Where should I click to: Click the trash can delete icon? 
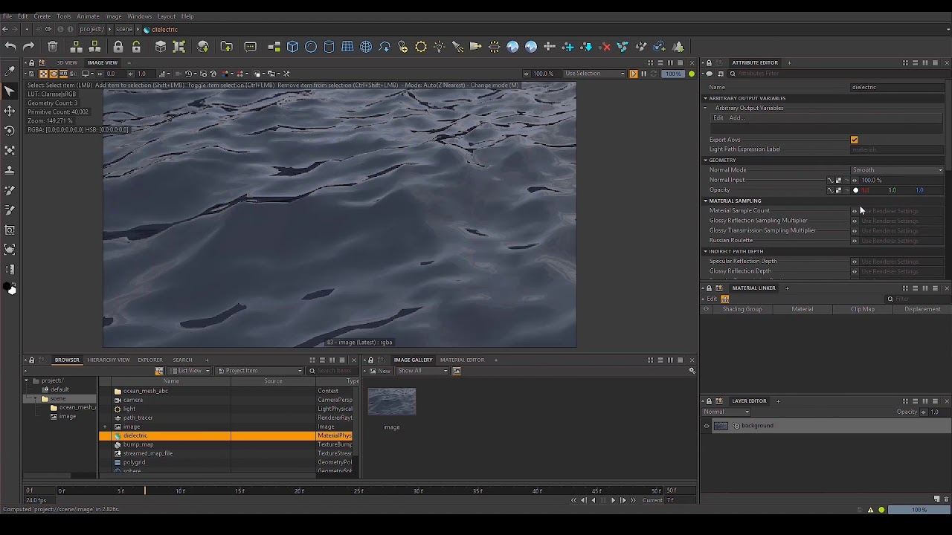pyautogui.click(x=53, y=47)
